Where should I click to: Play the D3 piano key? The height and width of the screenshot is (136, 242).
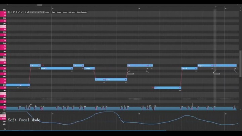pos(3,88)
